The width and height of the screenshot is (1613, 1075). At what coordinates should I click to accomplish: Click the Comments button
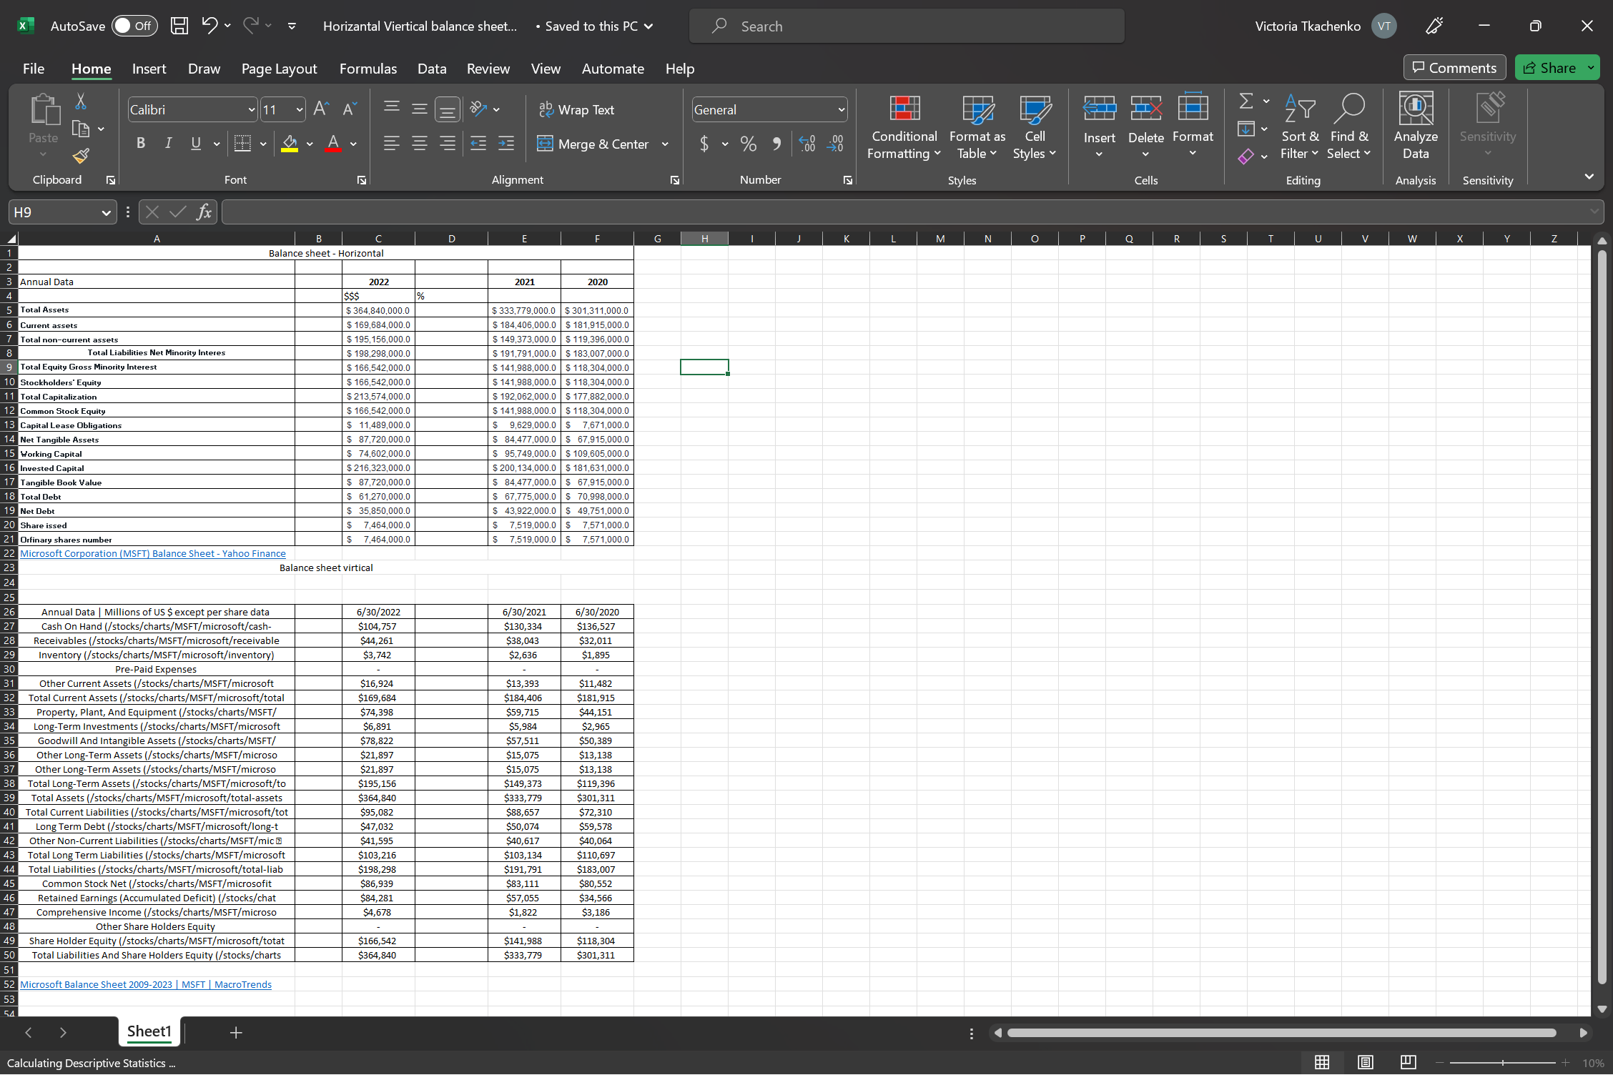1454,68
